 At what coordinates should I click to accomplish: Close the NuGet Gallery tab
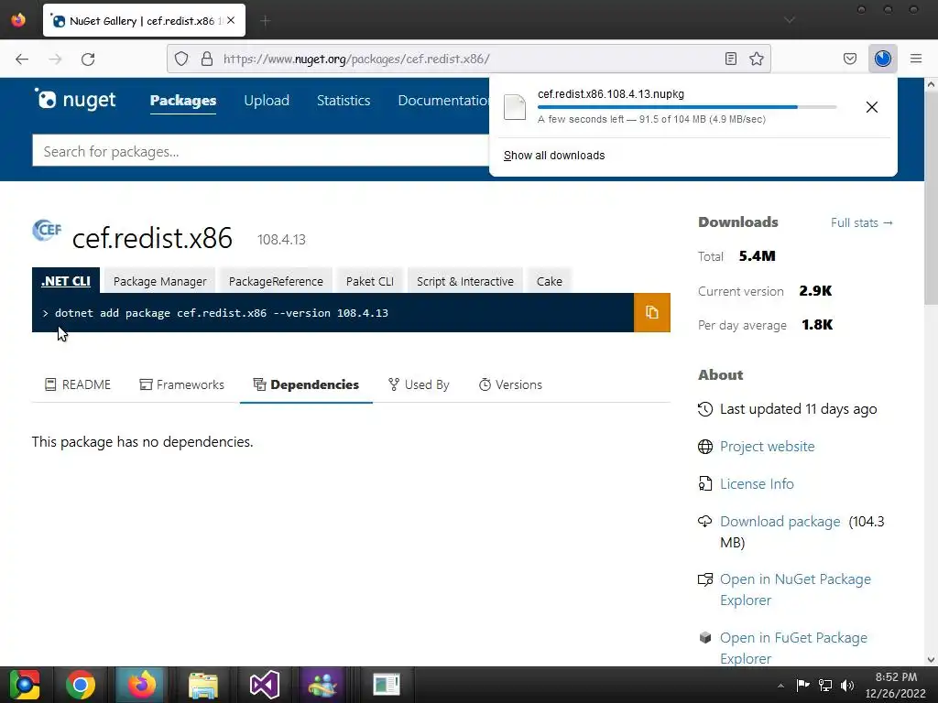pos(231,20)
